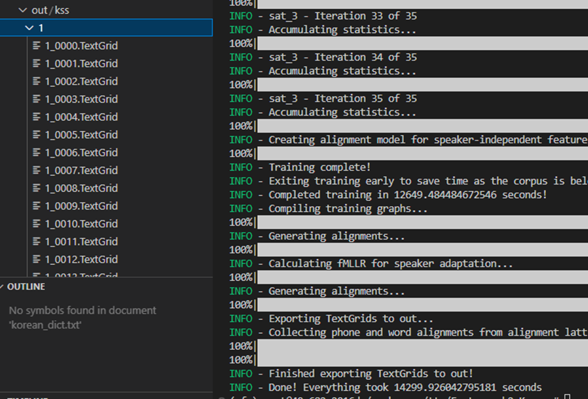This screenshot has width=588, height=399.
Task: Click terminal line 'sat_3 - Iteration 34 of 35'
Action: pos(323,57)
